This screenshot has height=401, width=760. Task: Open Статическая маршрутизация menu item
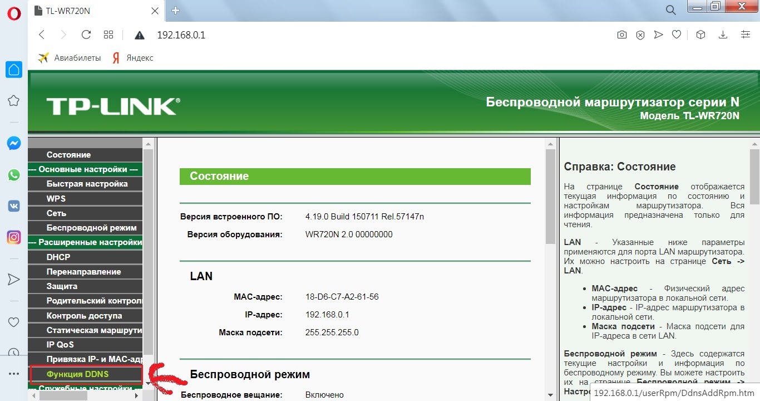(x=86, y=330)
